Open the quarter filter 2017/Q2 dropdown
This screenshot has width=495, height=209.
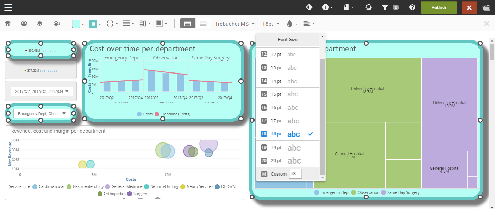42,91
